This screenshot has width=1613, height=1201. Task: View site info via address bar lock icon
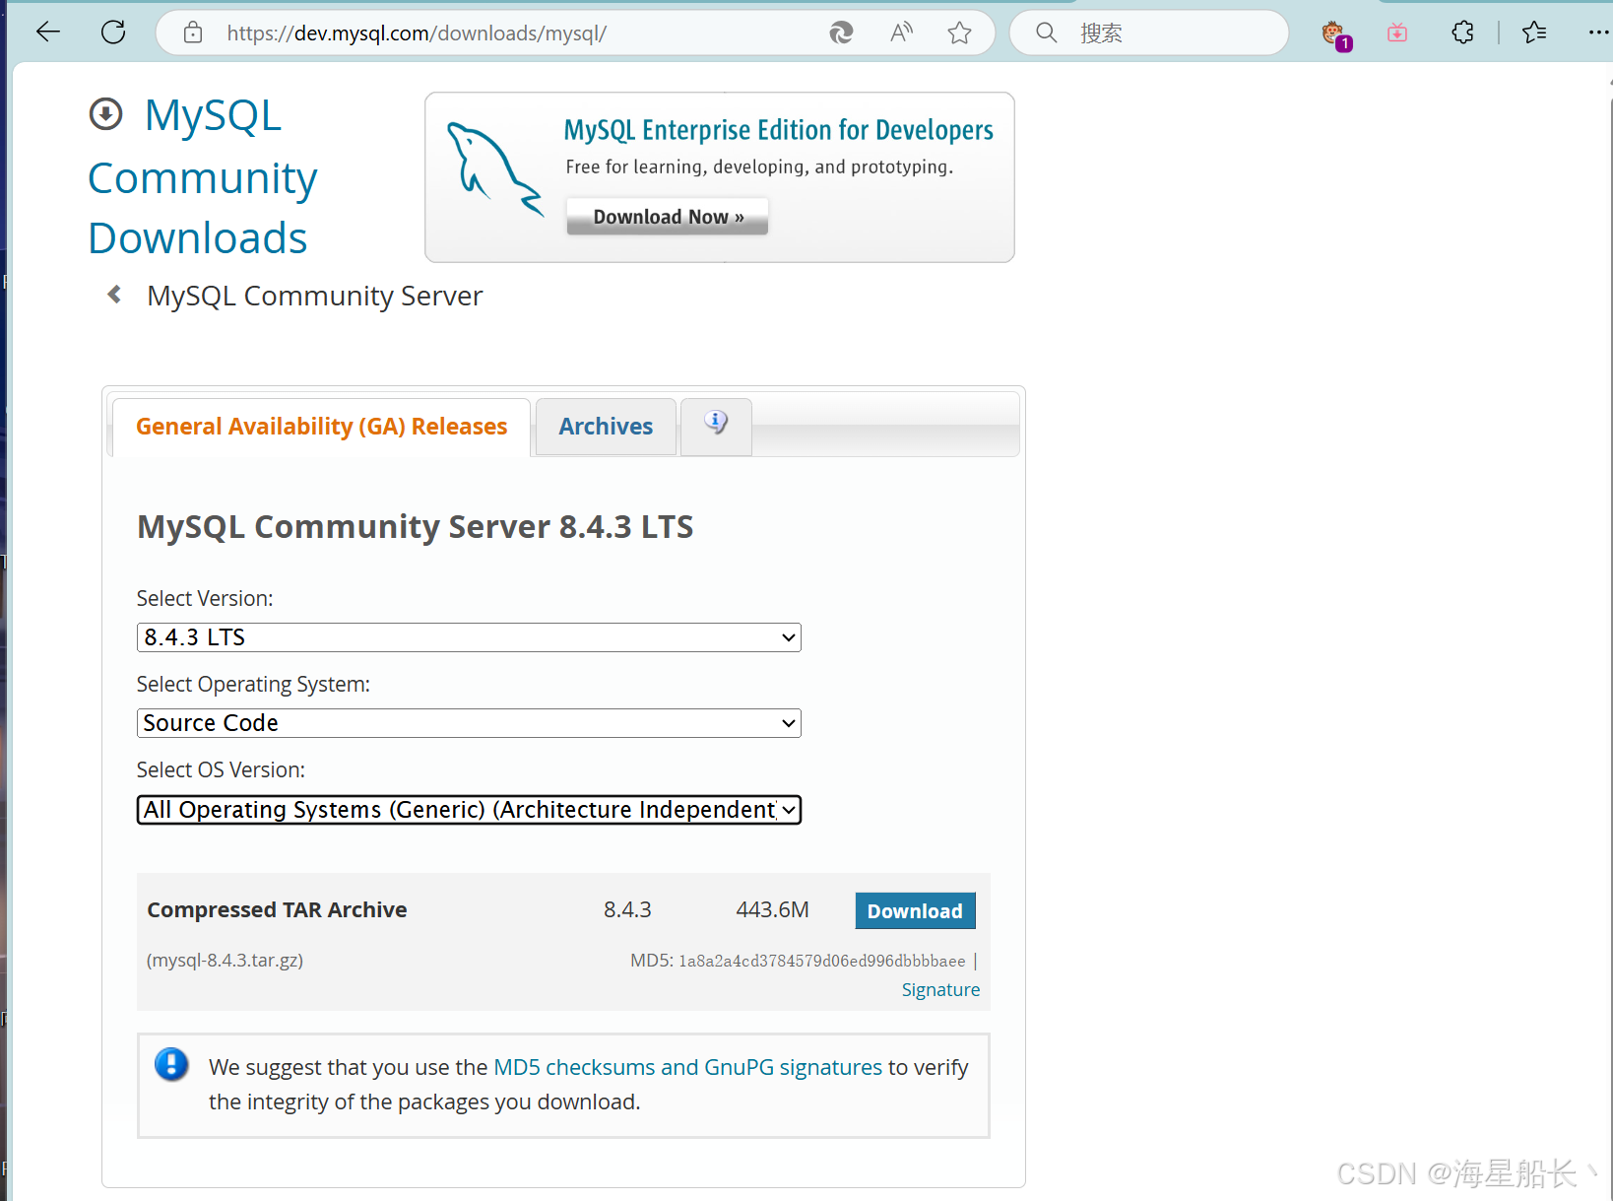(x=193, y=33)
